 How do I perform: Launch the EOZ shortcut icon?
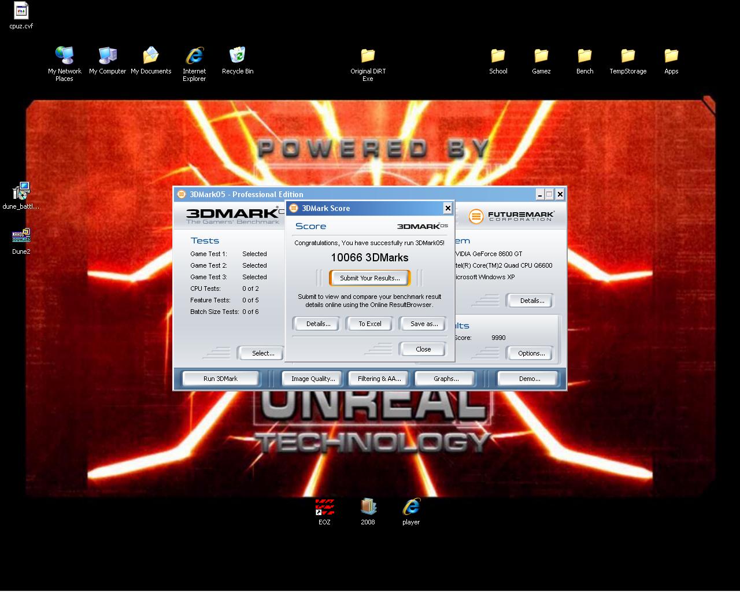click(x=324, y=506)
